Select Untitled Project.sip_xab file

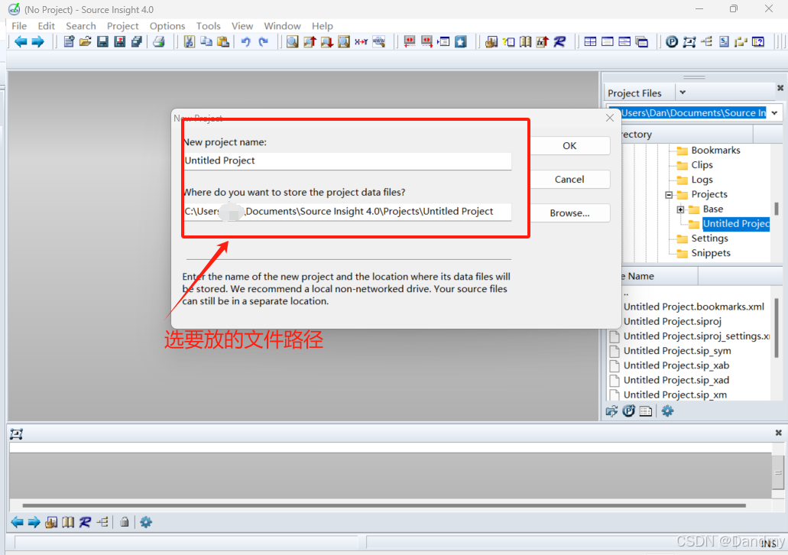click(676, 365)
